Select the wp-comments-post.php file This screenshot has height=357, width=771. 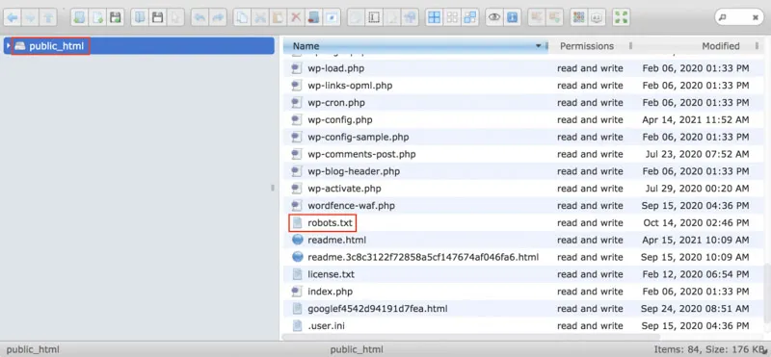coord(522,154)
